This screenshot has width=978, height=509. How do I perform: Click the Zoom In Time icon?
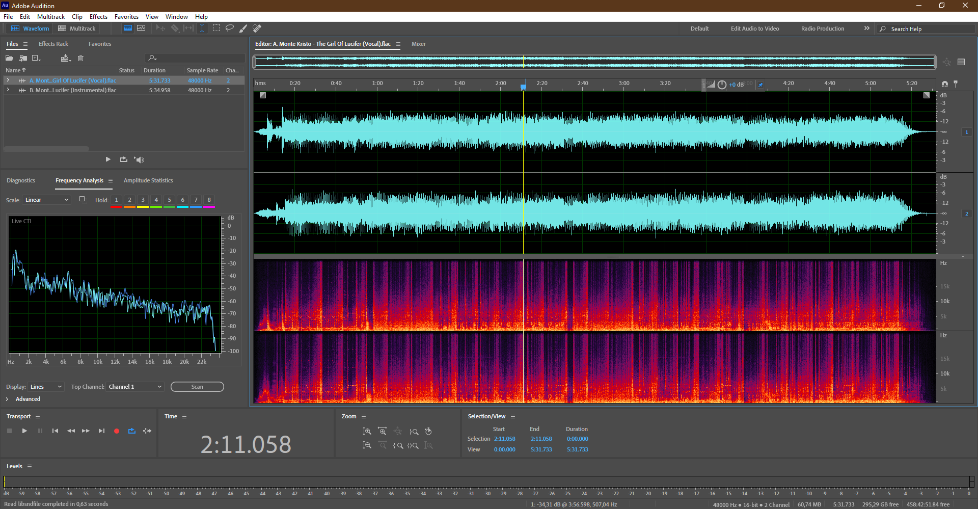[383, 432]
